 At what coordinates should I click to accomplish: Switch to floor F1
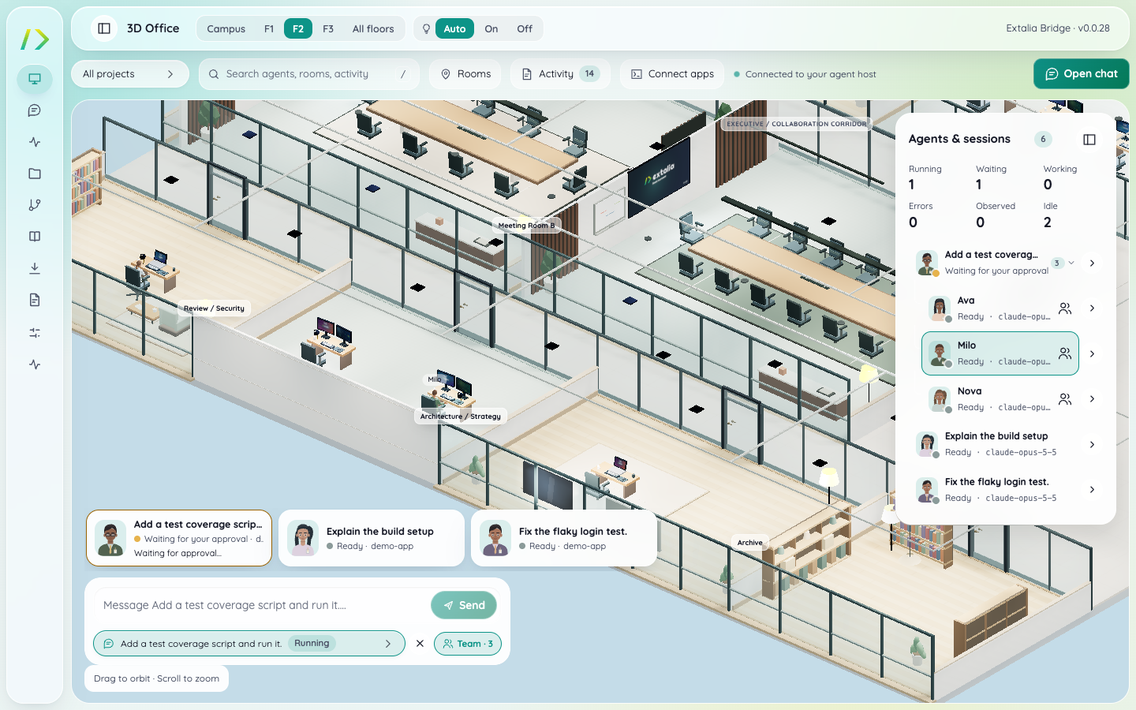coord(269,29)
